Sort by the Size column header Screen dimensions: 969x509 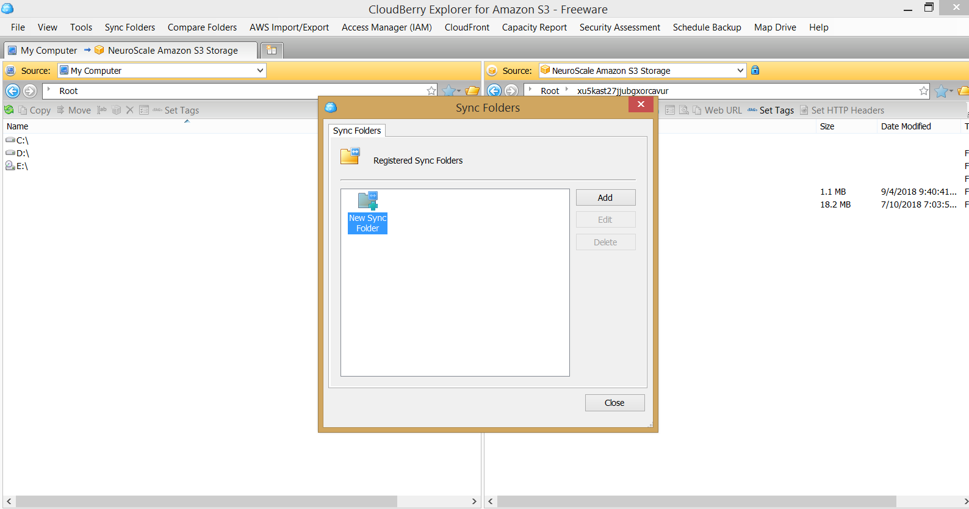[x=846, y=126]
